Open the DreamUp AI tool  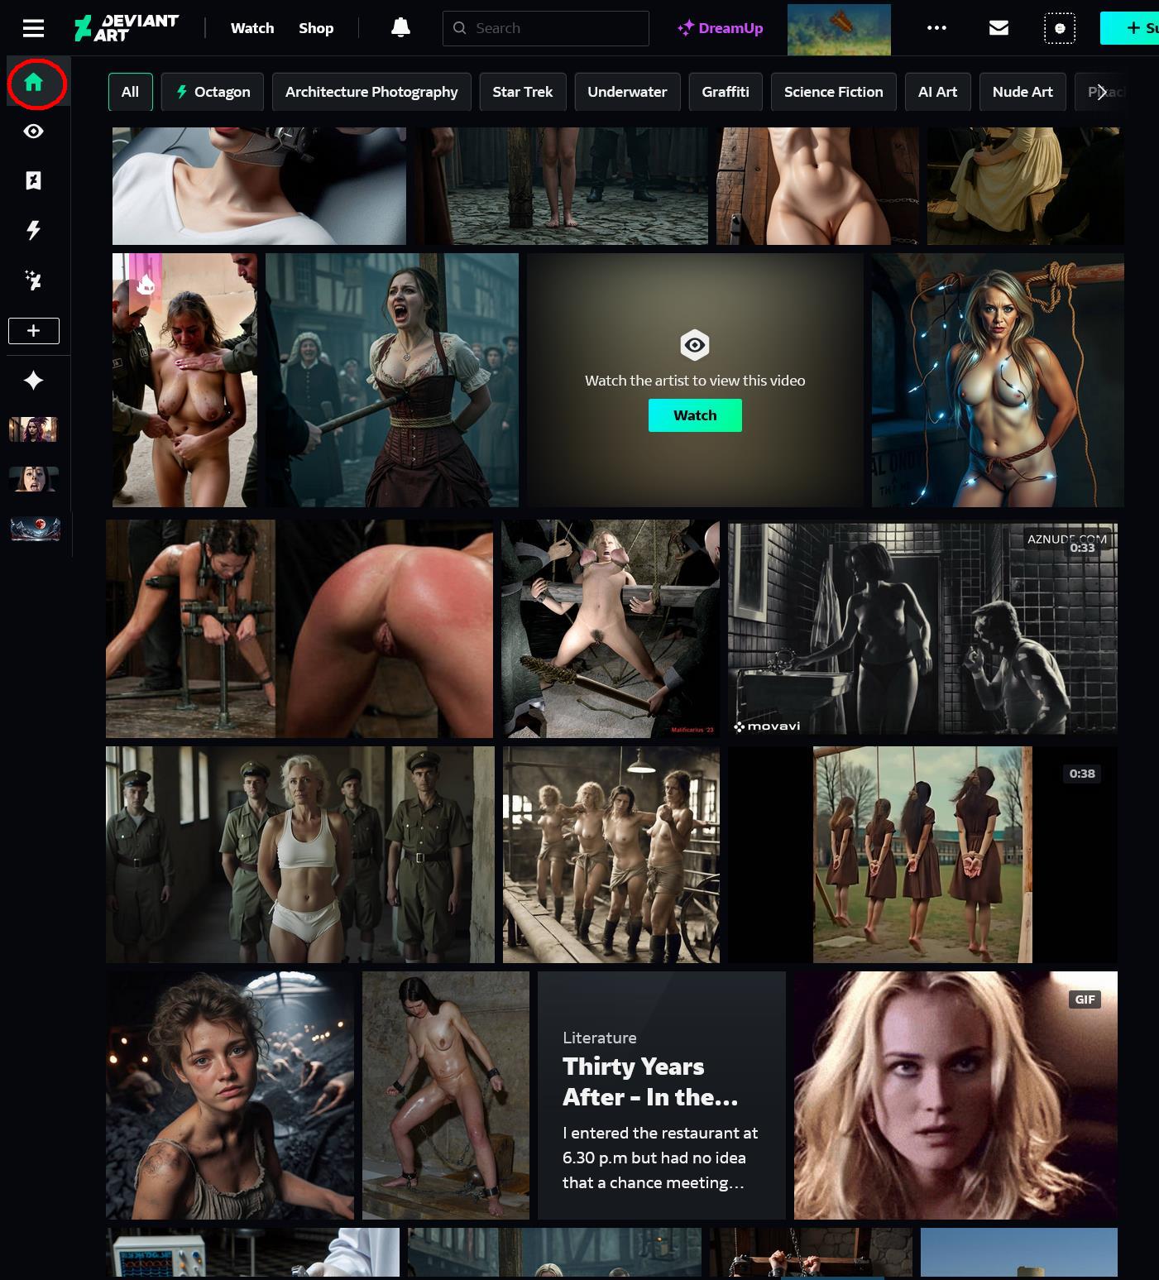pyautogui.click(x=720, y=28)
